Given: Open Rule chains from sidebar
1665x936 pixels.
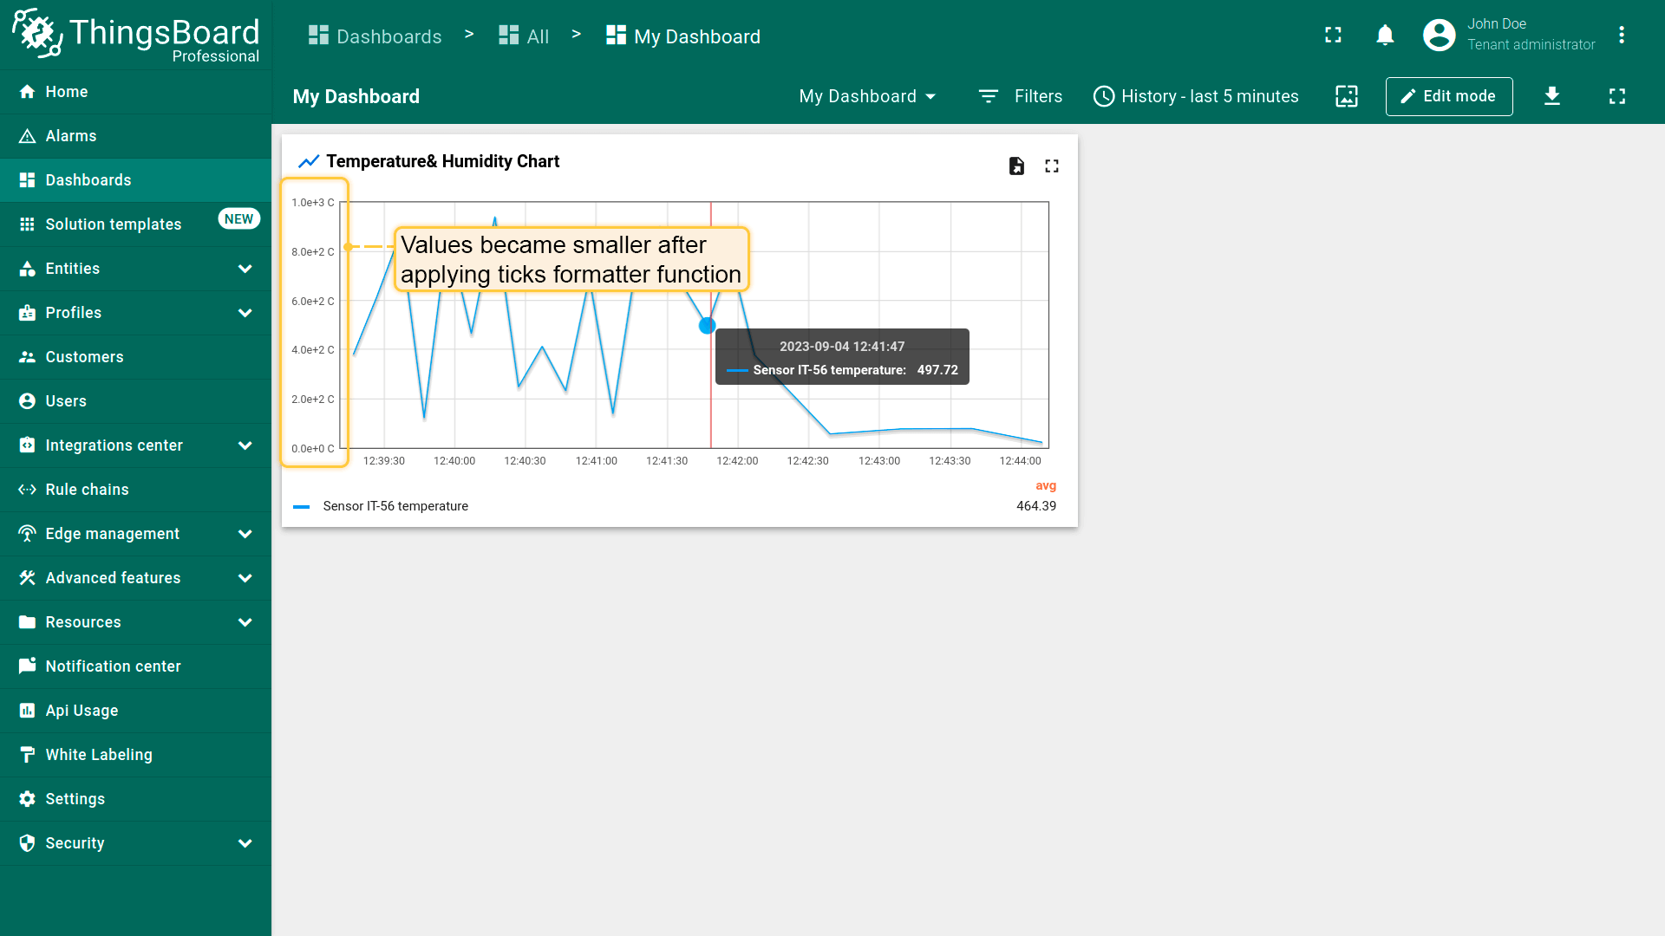Looking at the screenshot, I should pyautogui.click(x=87, y=490).
